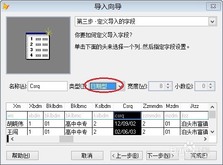Screen dimensions: 223x165
Task: Click the vertical scrollbar down arrow
Action: tap(212, 132)
